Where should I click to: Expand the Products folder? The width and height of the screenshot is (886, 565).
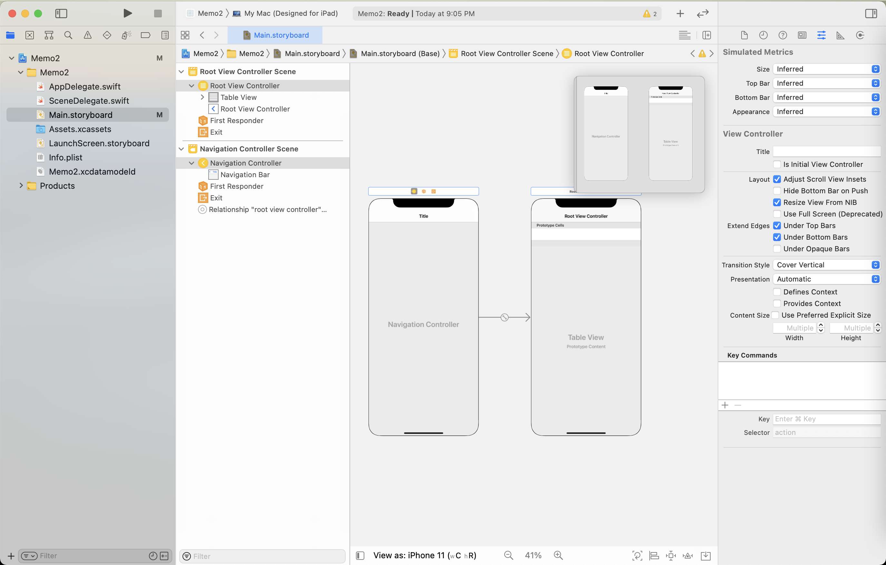click(x=21, y=186)
